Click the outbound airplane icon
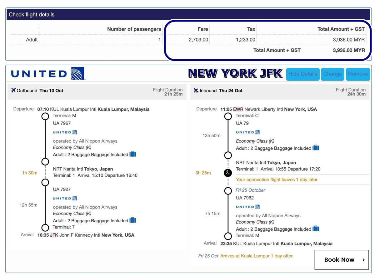This screenshot has width=375, height=276. 13,91
